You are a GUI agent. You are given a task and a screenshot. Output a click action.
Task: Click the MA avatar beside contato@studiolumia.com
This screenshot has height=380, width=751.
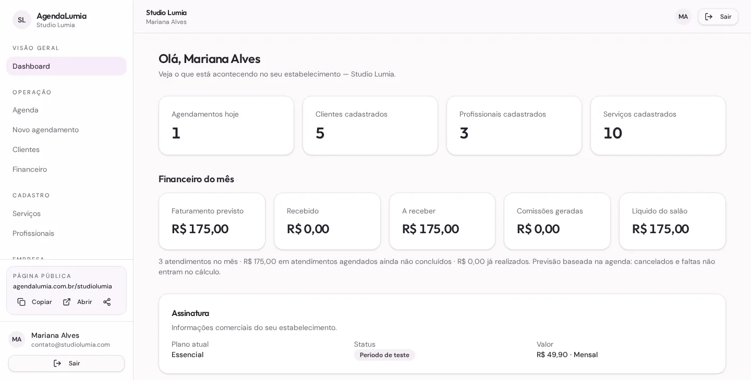click(17, 339)
